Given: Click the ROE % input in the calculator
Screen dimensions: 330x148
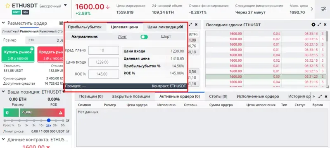Looking at the screenshot, I should point(104,74).
